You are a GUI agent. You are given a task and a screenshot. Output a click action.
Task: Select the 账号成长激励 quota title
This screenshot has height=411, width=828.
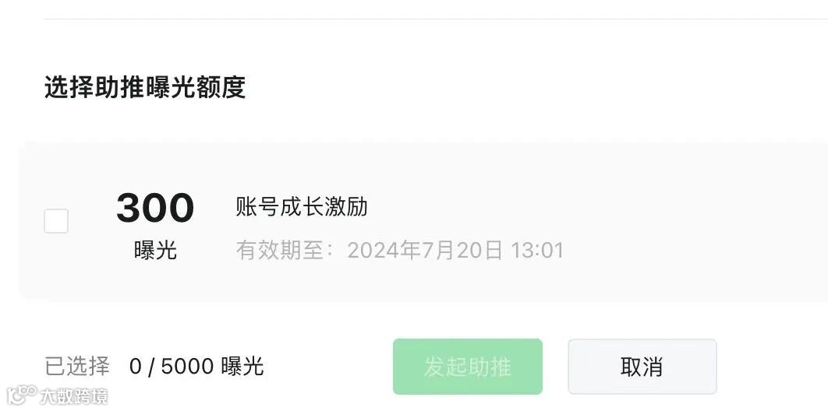(x=302, y=207)
